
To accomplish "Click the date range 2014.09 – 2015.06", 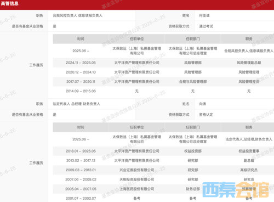I will (81, 91).
